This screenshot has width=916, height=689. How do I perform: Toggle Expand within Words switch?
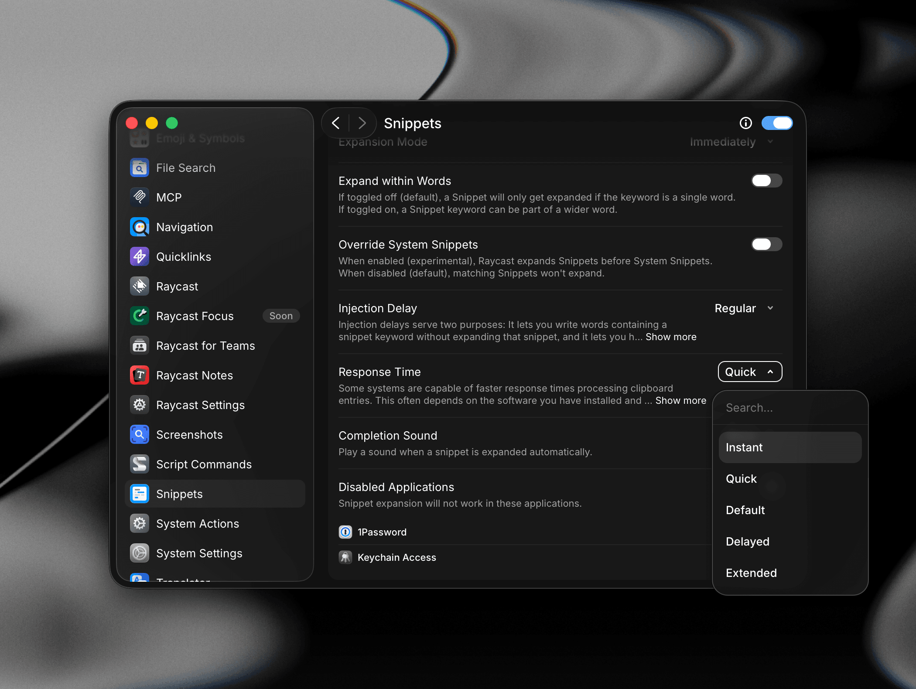[767, 181]
